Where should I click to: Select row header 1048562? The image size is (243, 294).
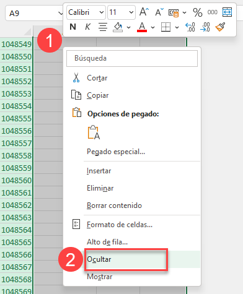click(16, 205)
